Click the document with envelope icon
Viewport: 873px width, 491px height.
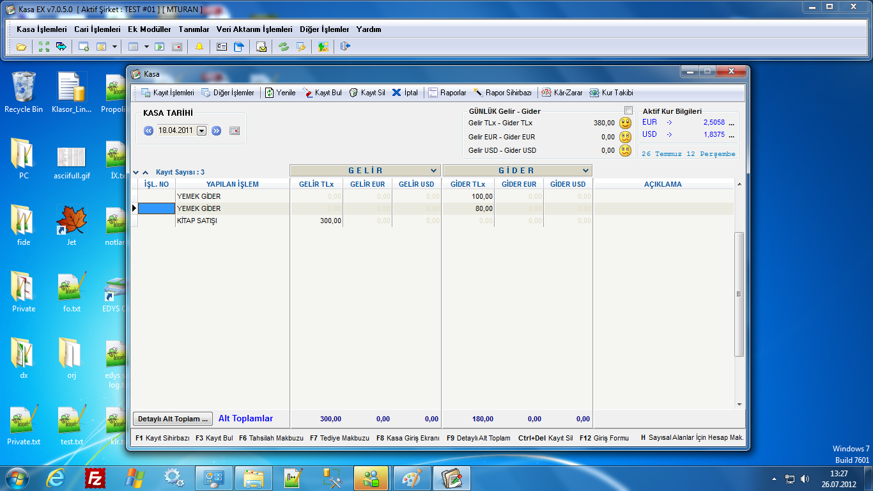coord(261,47)
